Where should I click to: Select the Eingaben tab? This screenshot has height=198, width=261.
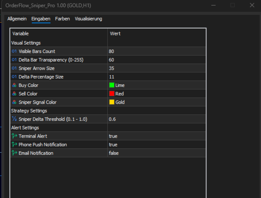(41, 19)
